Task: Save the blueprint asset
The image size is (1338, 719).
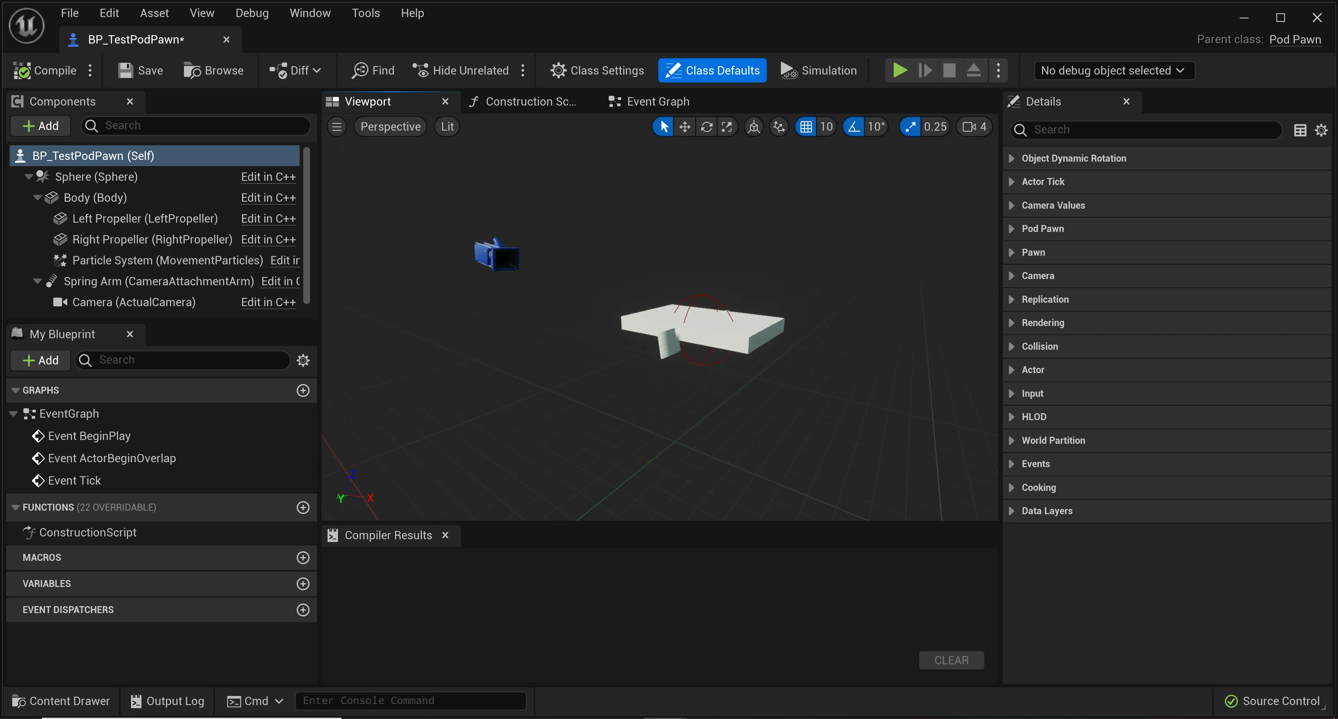Action: point(140,71)
